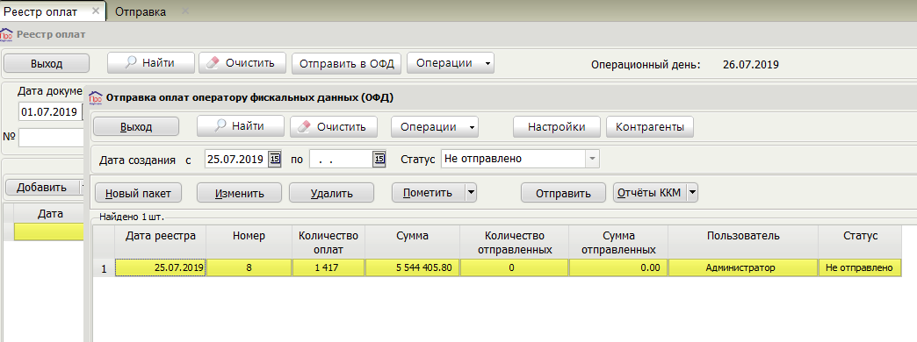This screenshot has width=917, height=342.
Task: Click Найти in Реестр оплат toolbar
Action: click(150, 63)
